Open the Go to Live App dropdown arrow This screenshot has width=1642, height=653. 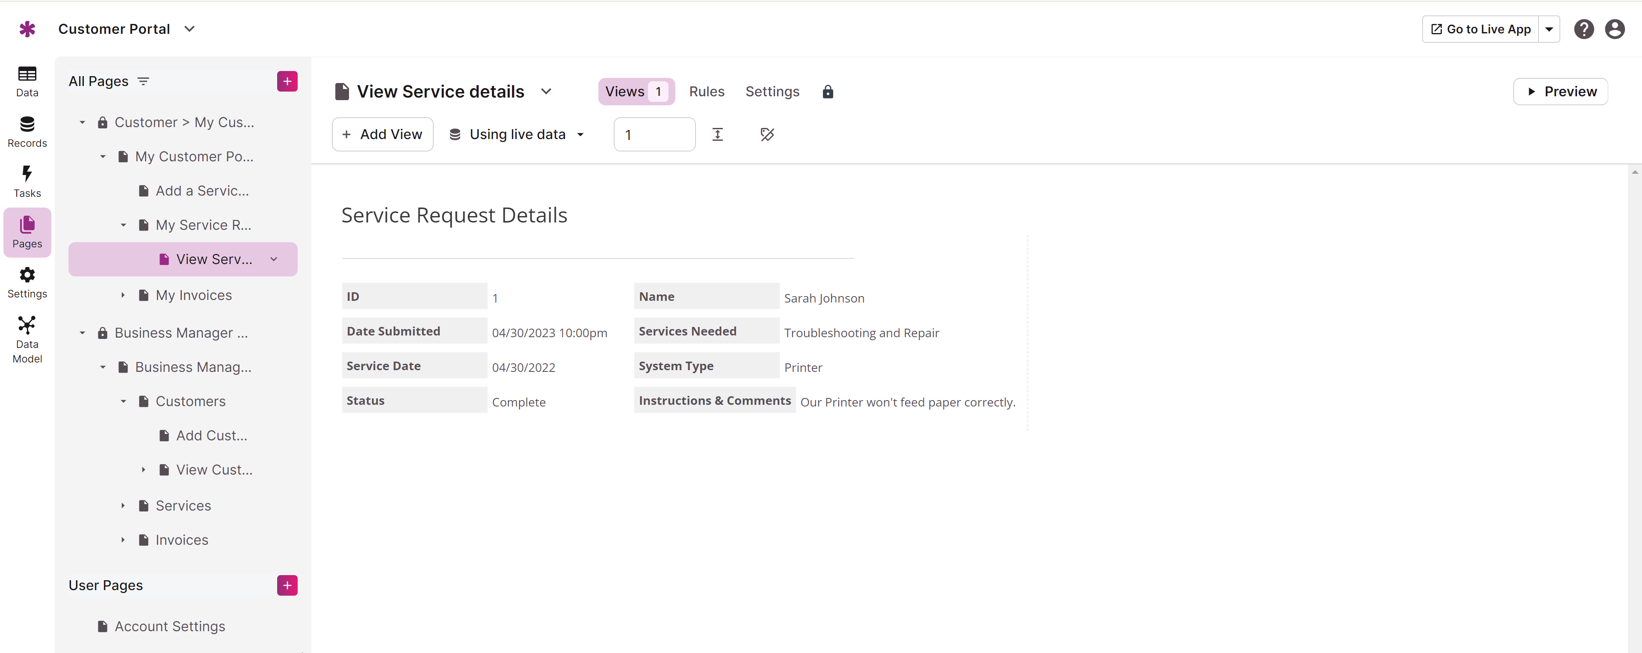click(x=1548, y=30)
